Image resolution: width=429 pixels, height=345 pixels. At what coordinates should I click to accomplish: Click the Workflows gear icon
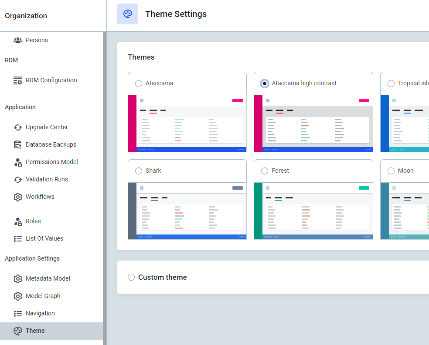(17, 197)
